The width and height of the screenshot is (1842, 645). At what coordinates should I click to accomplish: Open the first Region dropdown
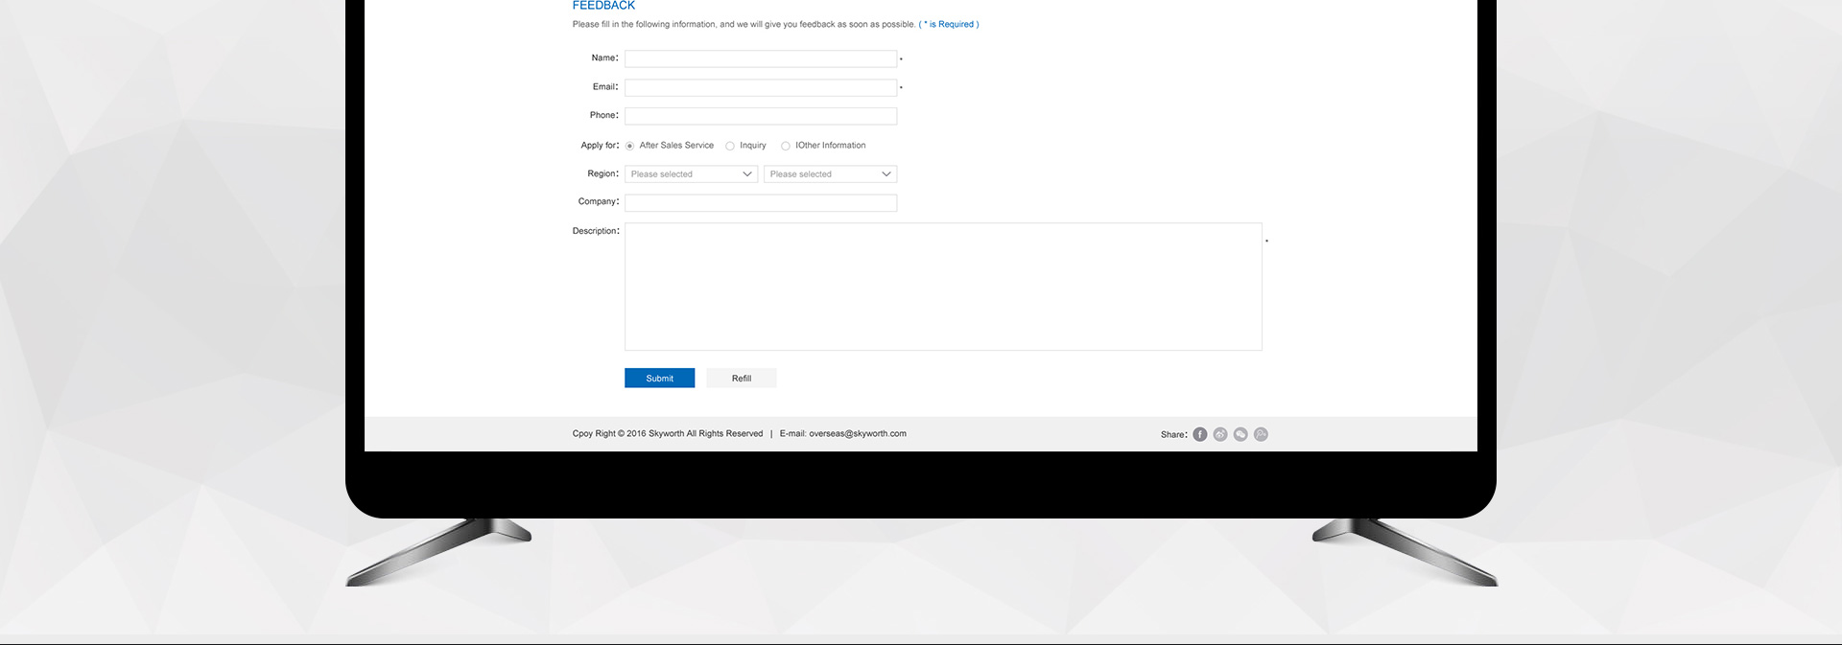691,174
